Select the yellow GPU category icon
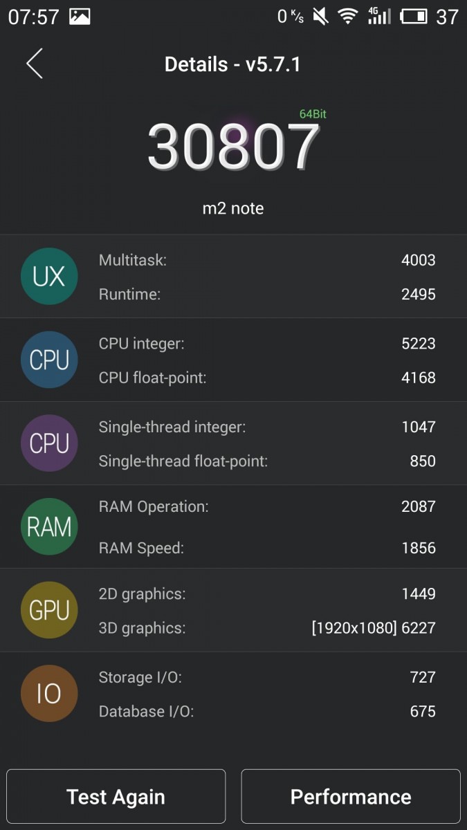The width and height of the screenshot is (467, 830). pos(49,610)
